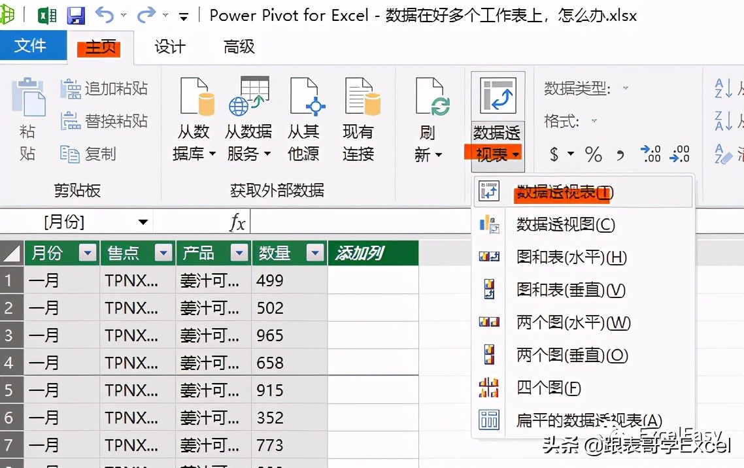
Task: Click cell with value 915
Action: (290, 390)
